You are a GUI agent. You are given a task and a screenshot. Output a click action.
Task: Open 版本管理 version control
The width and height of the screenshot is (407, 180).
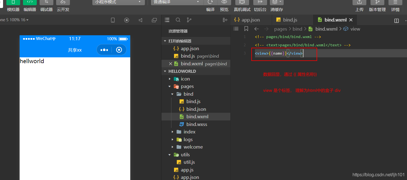(377, 2)
